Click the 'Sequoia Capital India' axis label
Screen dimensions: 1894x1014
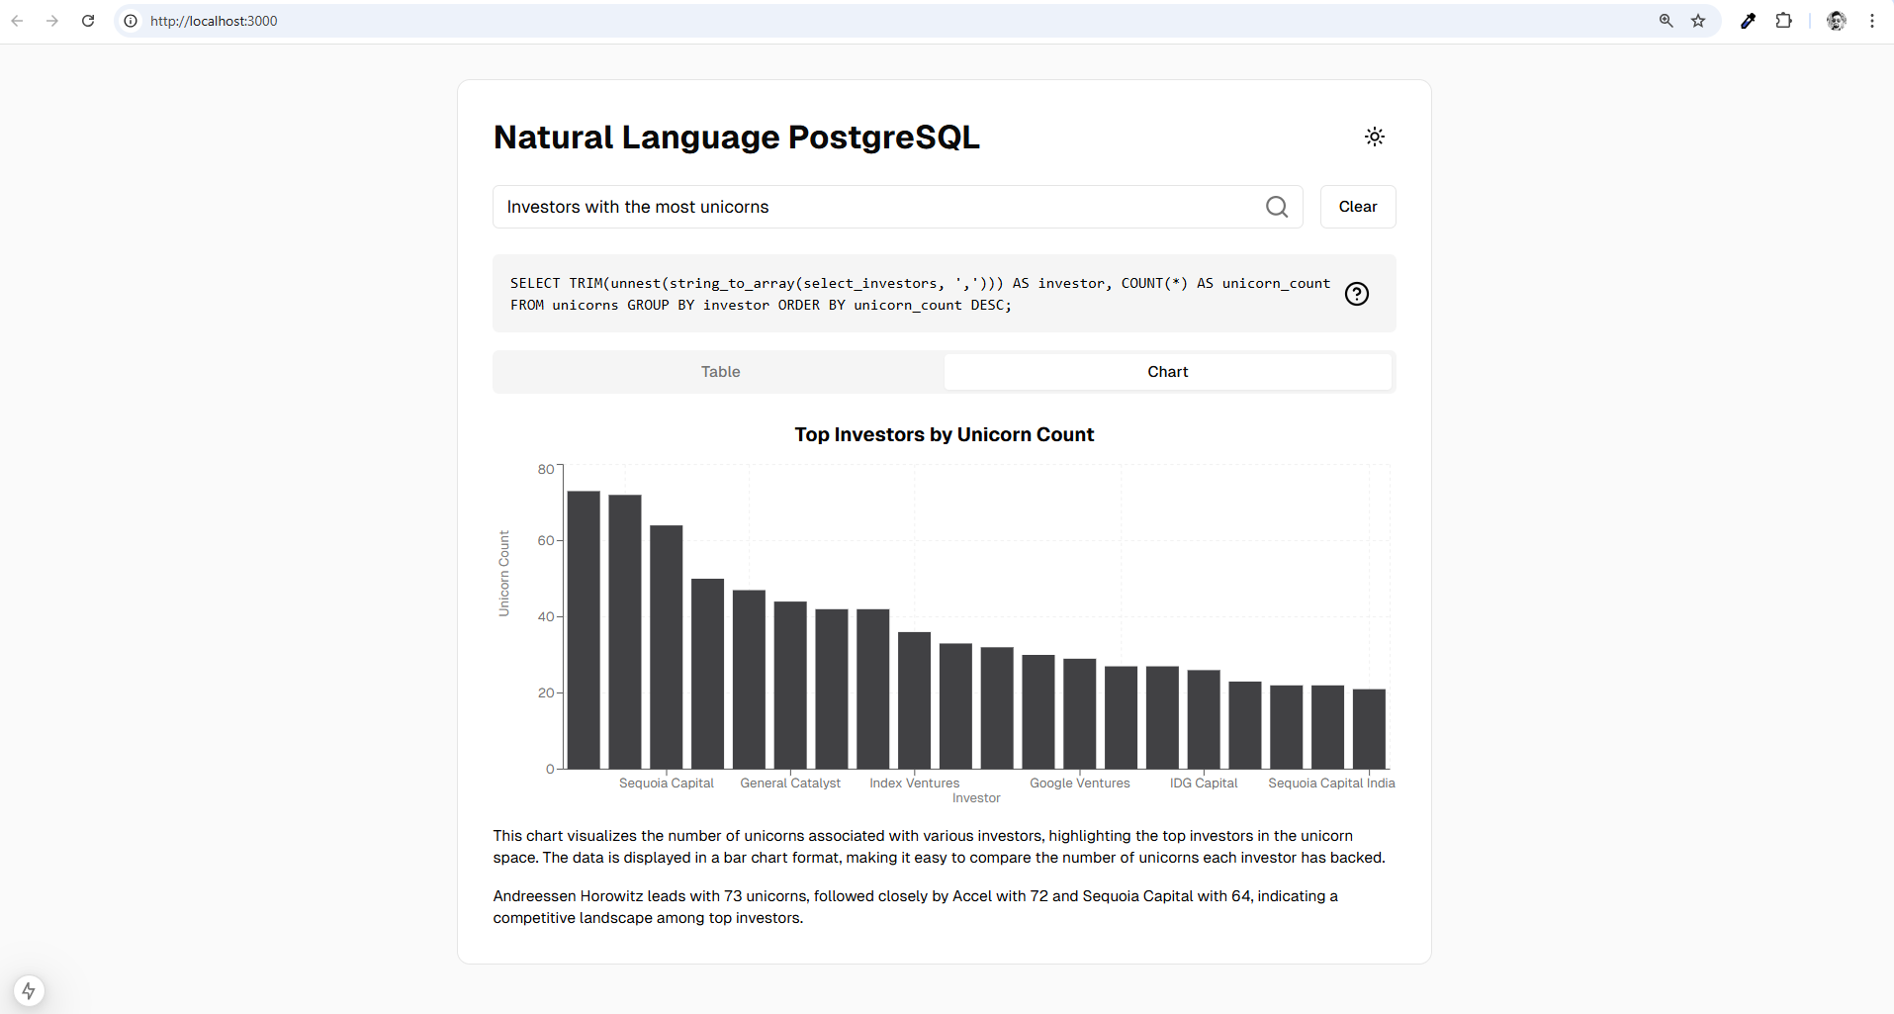1331,783
